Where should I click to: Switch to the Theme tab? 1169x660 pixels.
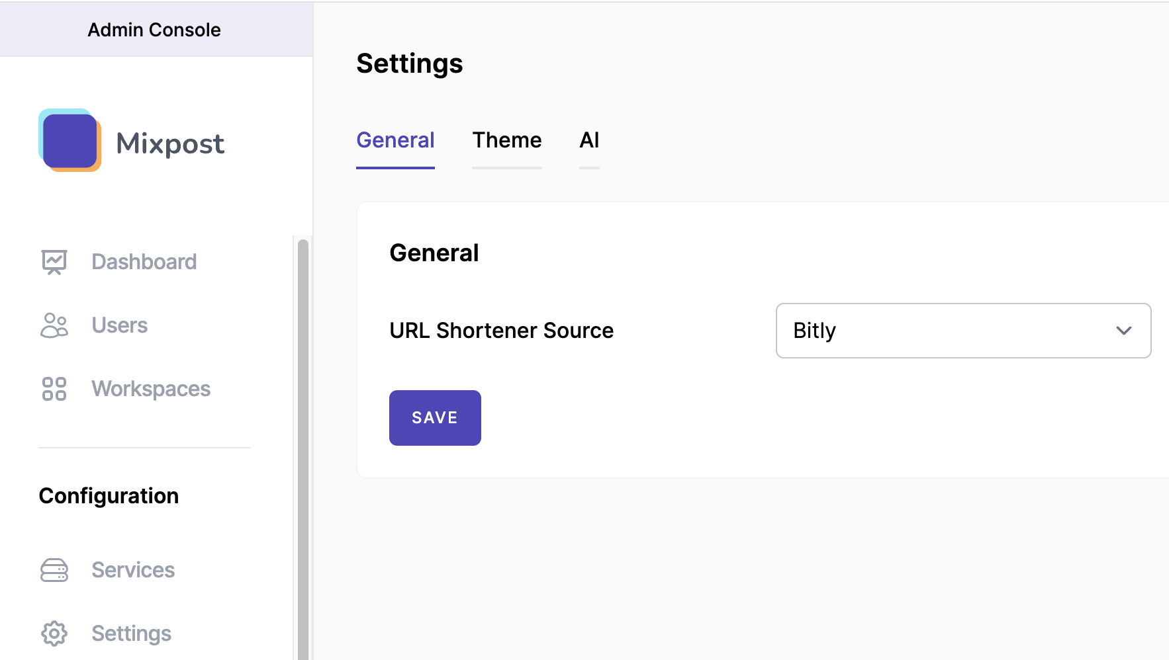(507, 140)
